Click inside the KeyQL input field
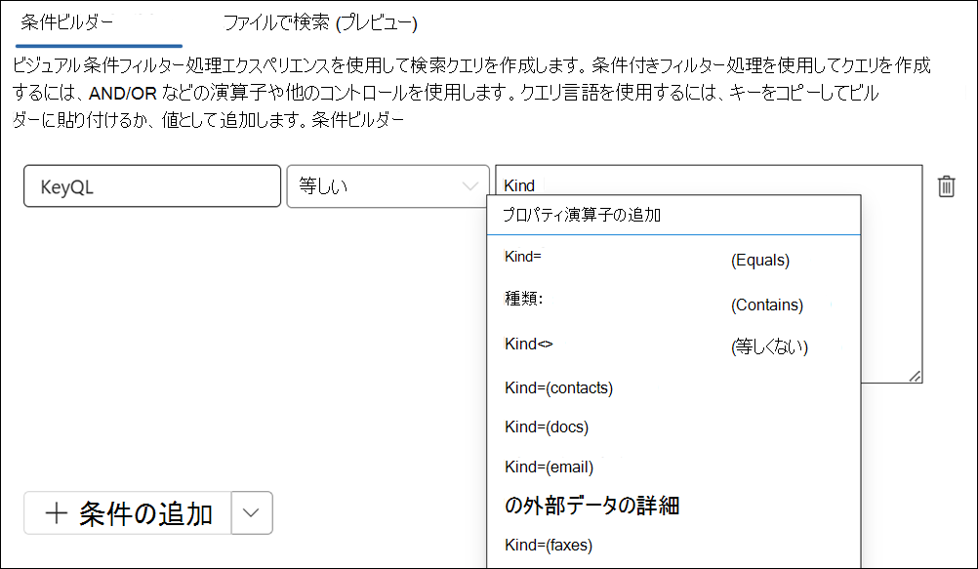Image resolution: width=978 pixels, height=569 pixels. (x=151, y=185)
